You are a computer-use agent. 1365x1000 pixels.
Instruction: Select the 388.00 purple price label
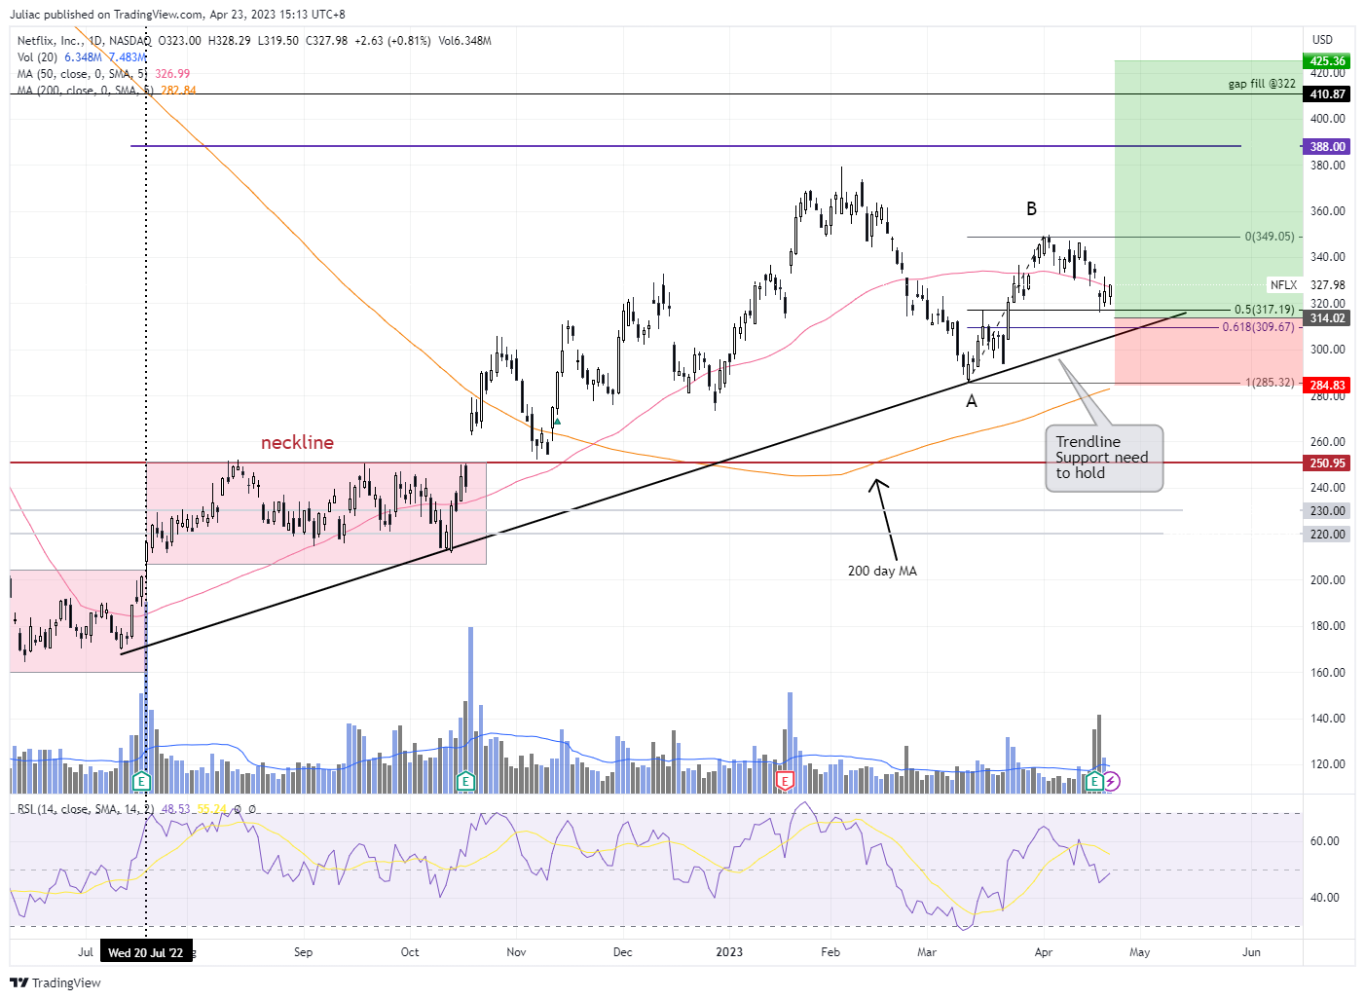(x=1327, y=146)
